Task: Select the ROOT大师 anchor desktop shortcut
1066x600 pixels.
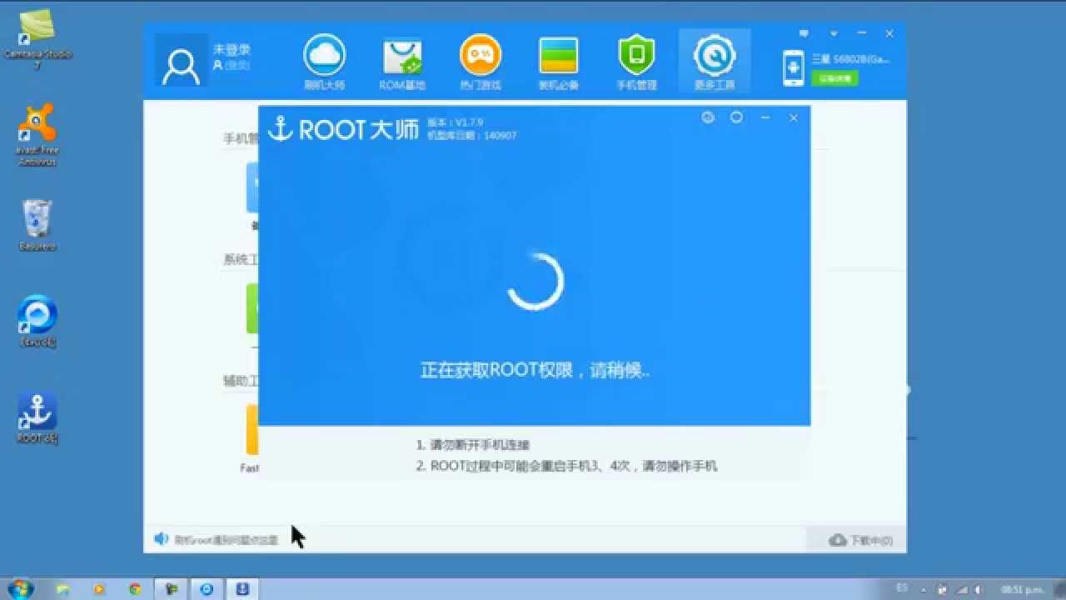Action: (x=37, y=418)
